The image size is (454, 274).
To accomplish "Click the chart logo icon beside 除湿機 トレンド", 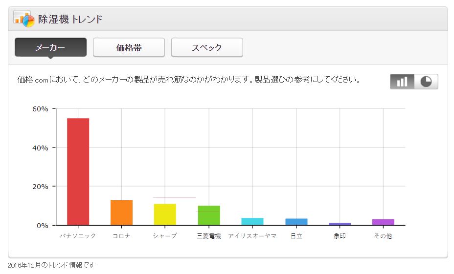I will 24,19.
